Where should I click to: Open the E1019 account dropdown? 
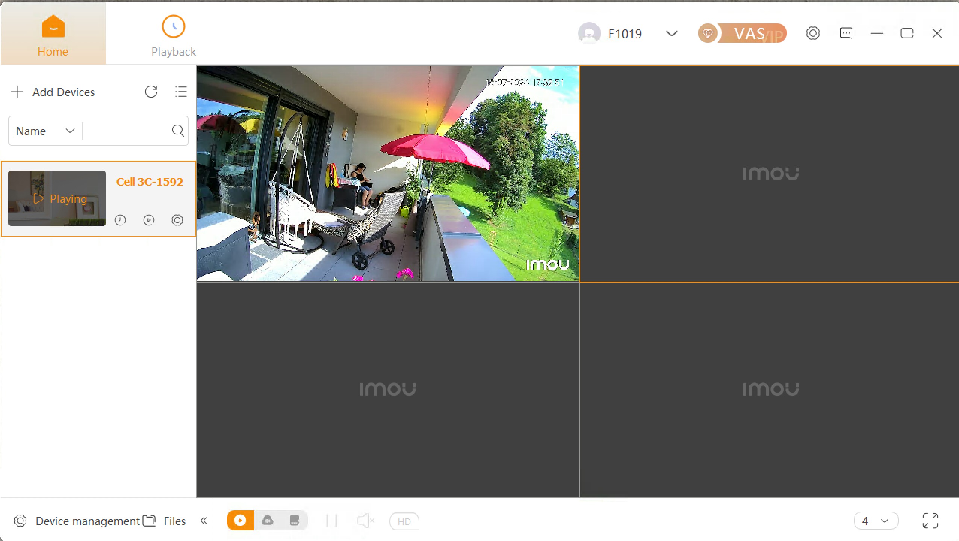[x=672, y=33]
